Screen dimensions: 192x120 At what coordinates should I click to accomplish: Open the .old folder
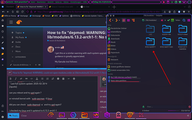[x=150, y=30]
